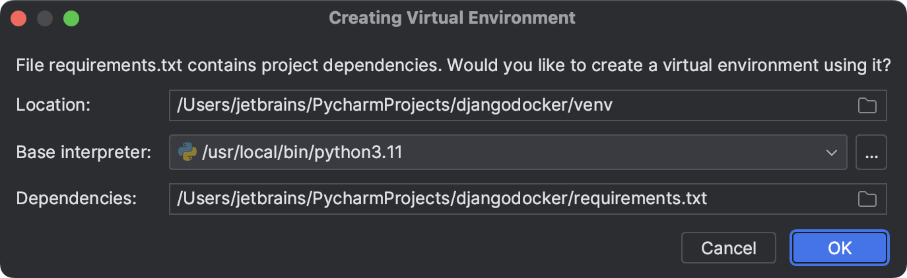The image size is (907, 278).
Task: Close the Creating Virtual Environment dialog
Action: click(18, 18)
